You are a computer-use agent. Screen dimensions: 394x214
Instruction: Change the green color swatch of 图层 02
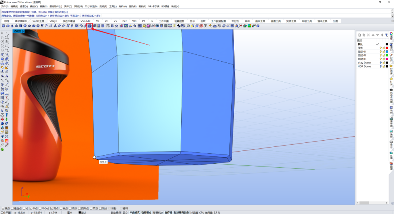[387, 55]
